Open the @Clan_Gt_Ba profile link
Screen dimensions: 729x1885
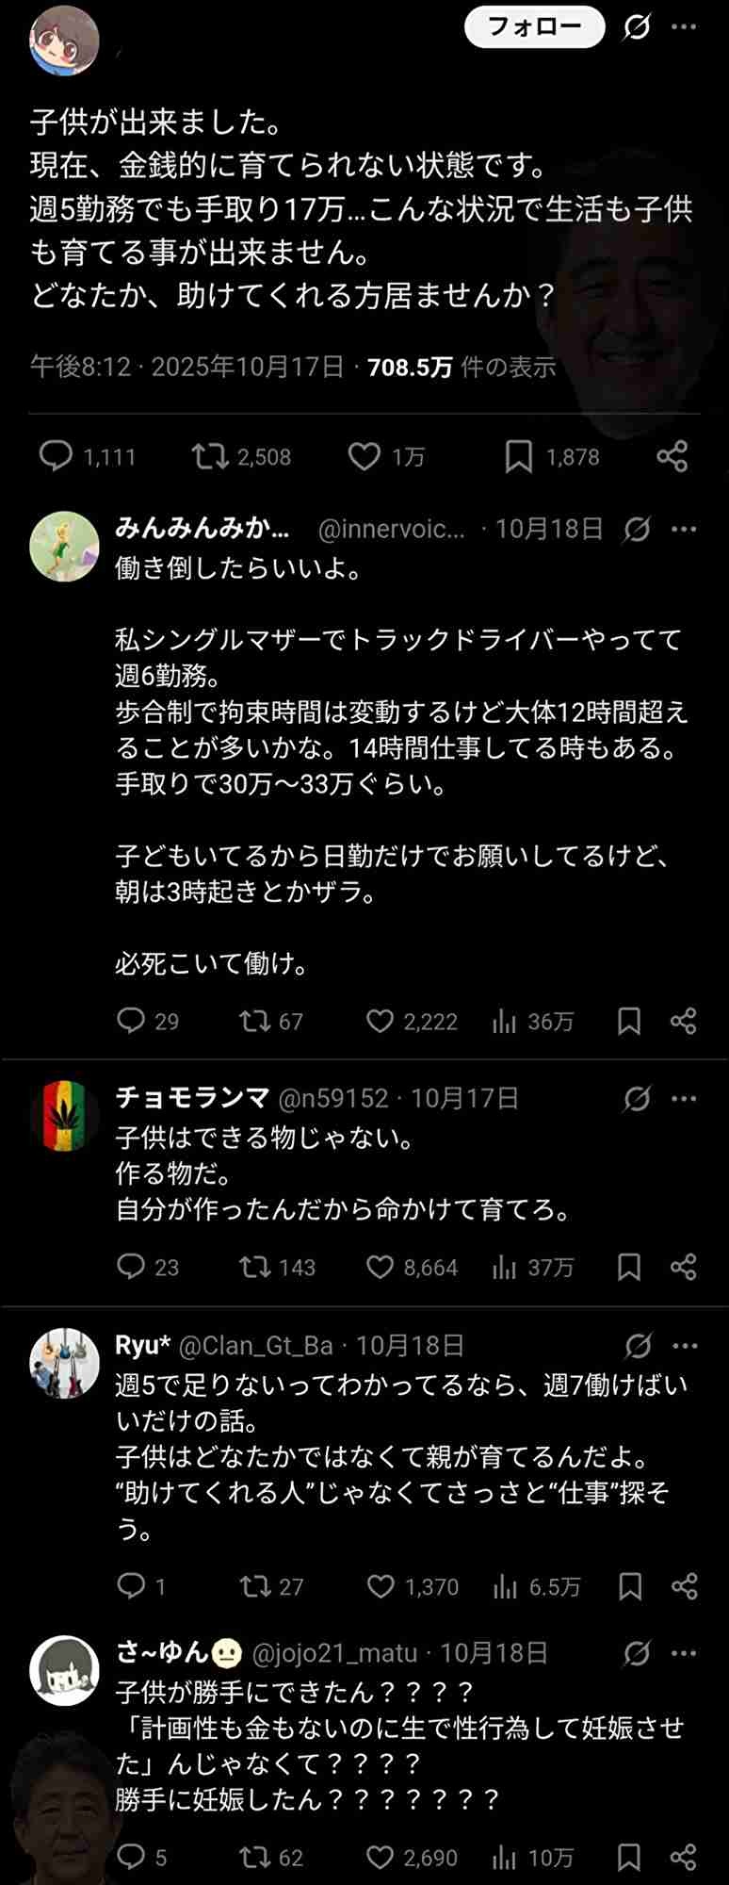pyautogui.click(x=255, y=1345)
